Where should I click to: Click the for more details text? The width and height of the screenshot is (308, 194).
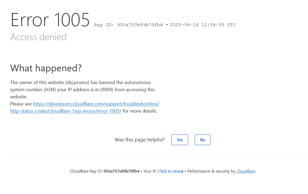tap(140, 111)
